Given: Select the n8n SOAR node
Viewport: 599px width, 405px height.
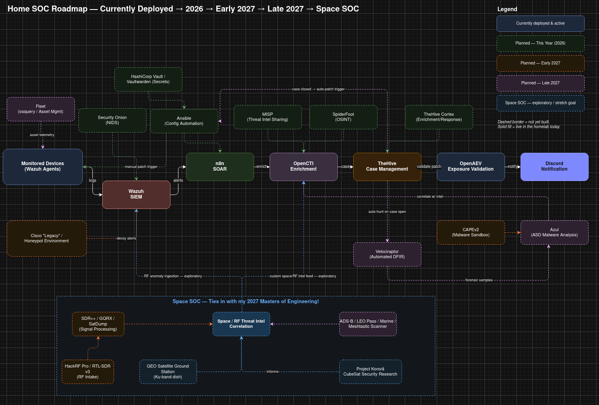Looking at the screenshot, I should tap(220, 167).
